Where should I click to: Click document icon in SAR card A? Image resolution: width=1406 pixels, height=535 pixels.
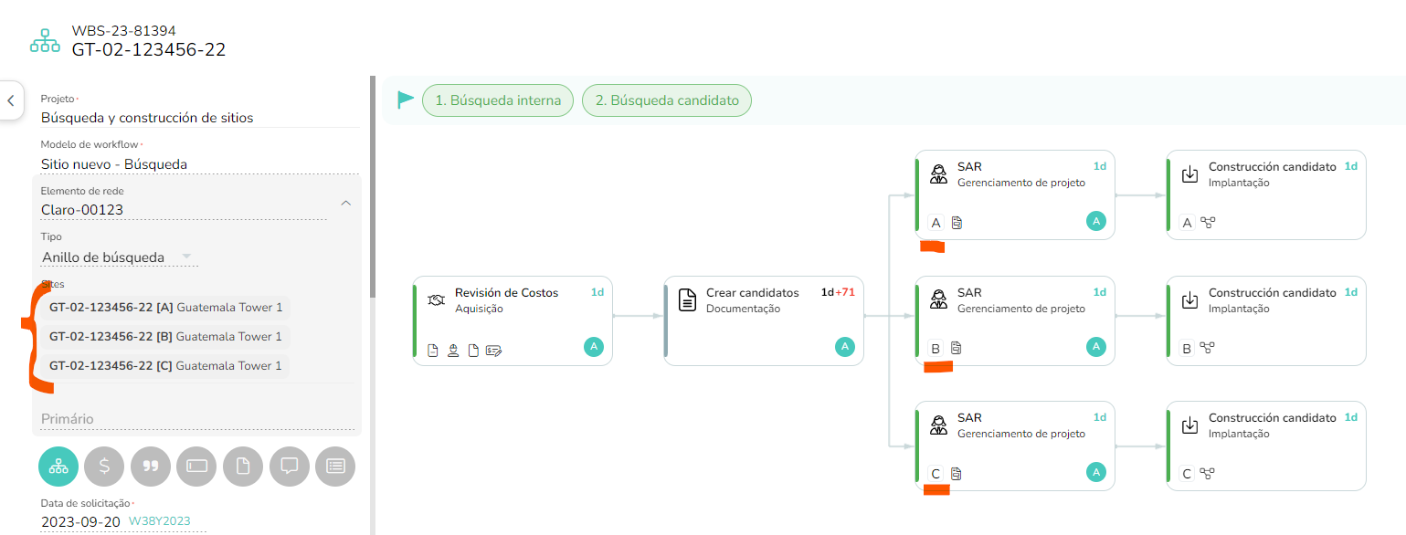[957, 222]
